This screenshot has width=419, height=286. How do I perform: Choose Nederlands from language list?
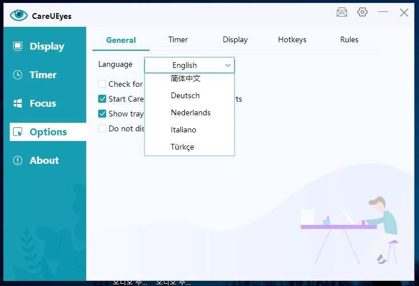click(190, 112)
